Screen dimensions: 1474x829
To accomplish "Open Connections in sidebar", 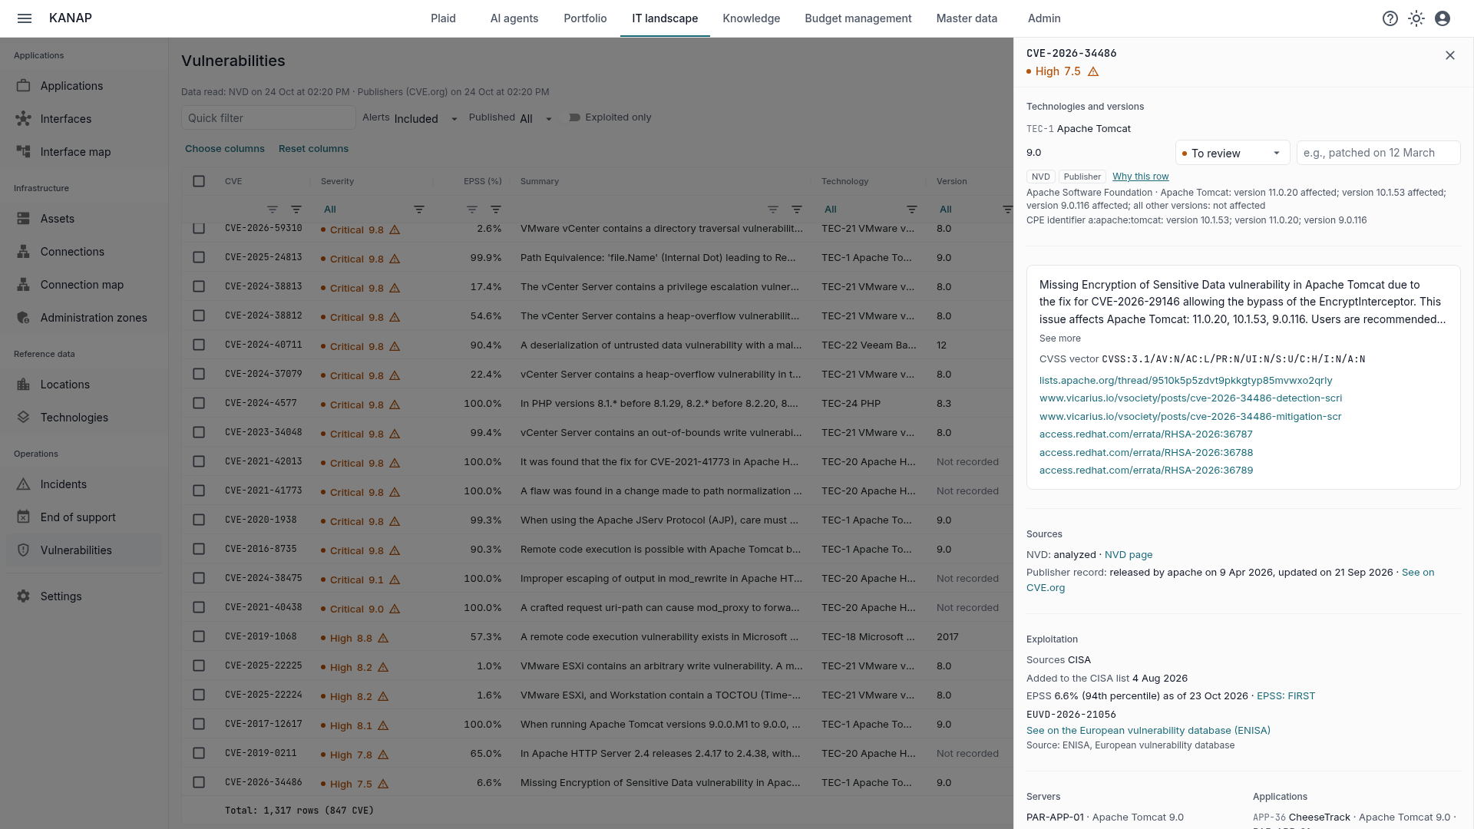I will point(84,252).
